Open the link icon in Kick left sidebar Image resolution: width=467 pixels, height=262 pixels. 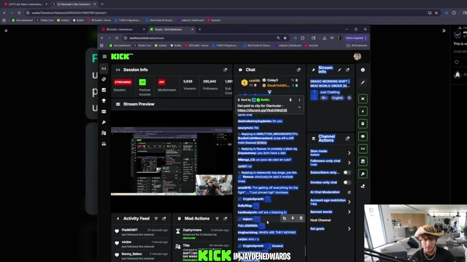coord(104,79)
